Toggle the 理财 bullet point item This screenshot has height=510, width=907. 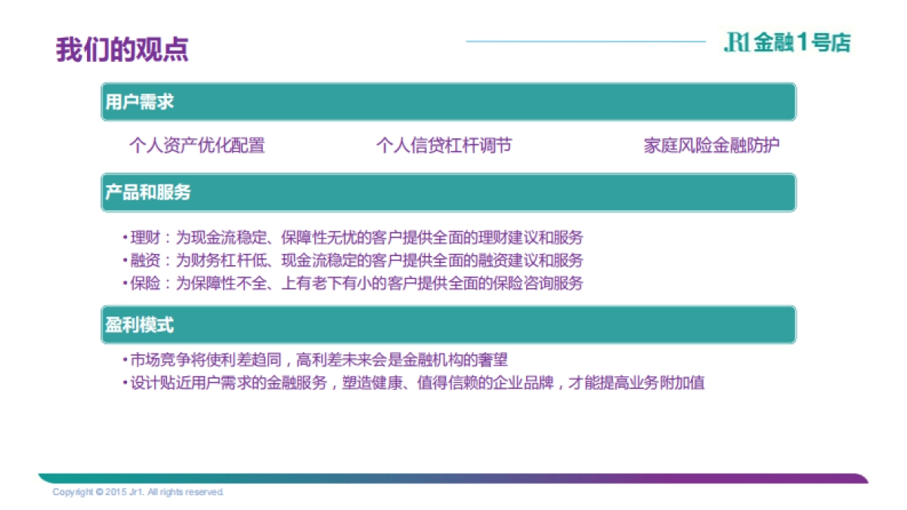(x=355, y=236)
